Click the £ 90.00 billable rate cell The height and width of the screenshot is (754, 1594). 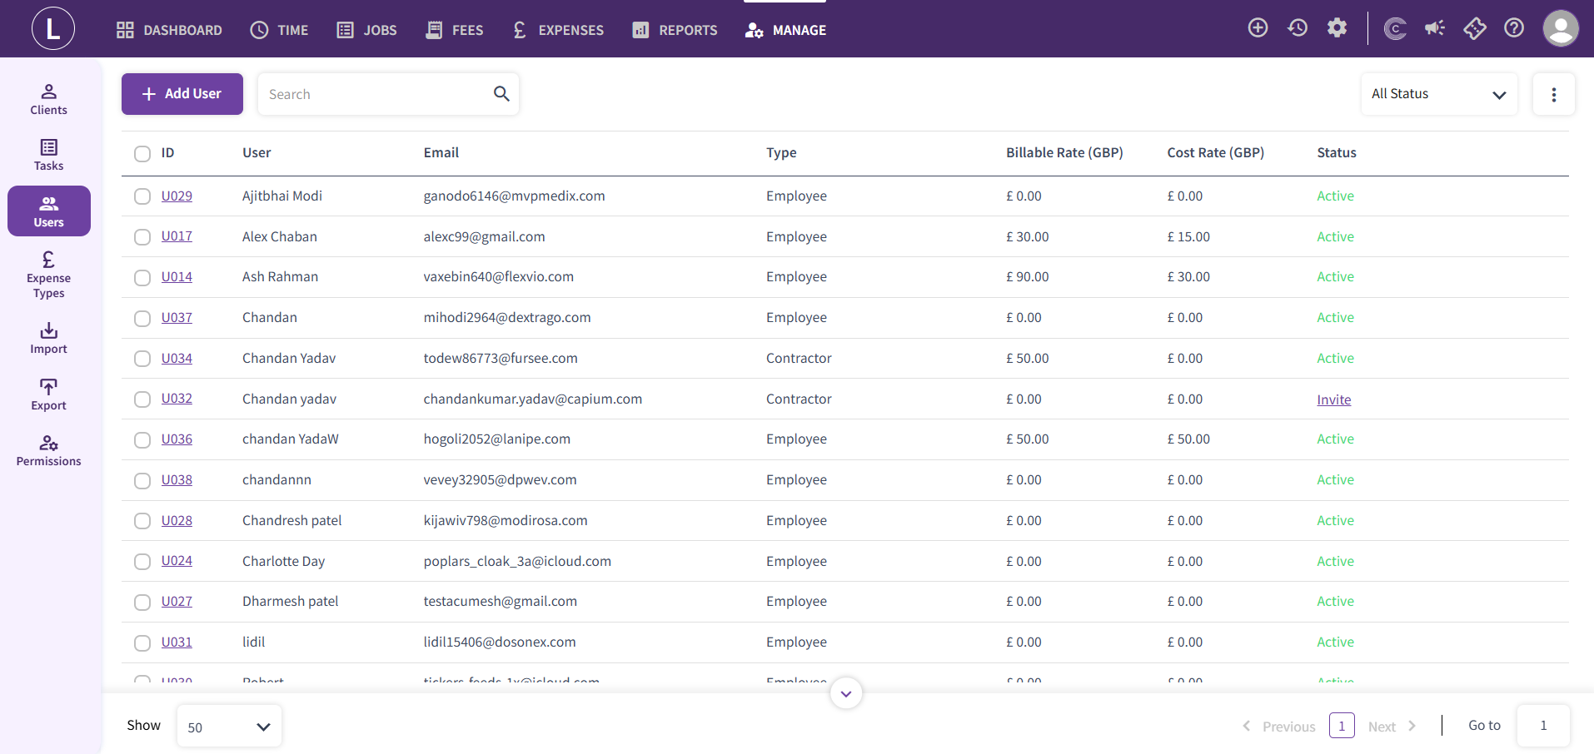pos(1028,276)
